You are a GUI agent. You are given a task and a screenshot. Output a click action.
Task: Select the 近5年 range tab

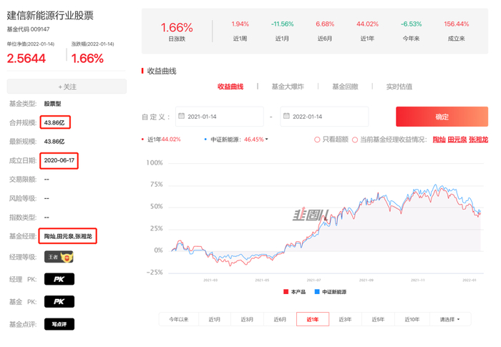[x=378, y=319]
